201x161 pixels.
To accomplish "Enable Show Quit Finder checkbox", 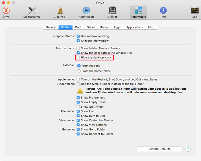I will coord(78,107).
